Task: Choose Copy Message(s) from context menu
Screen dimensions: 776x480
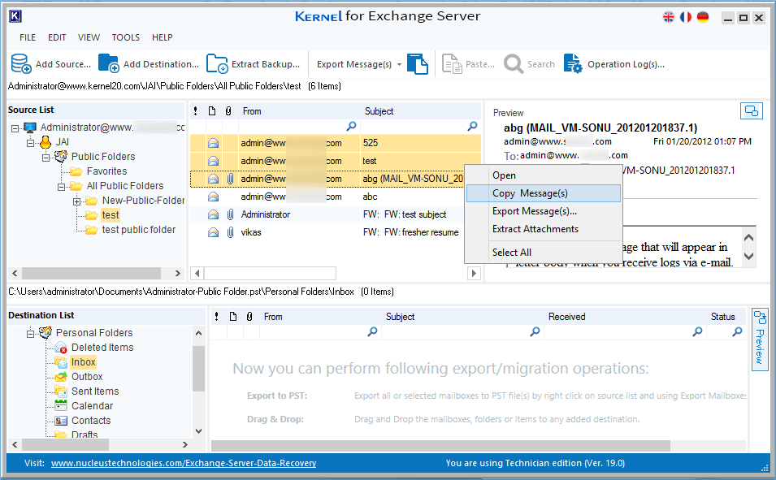Action: point(544,193)
